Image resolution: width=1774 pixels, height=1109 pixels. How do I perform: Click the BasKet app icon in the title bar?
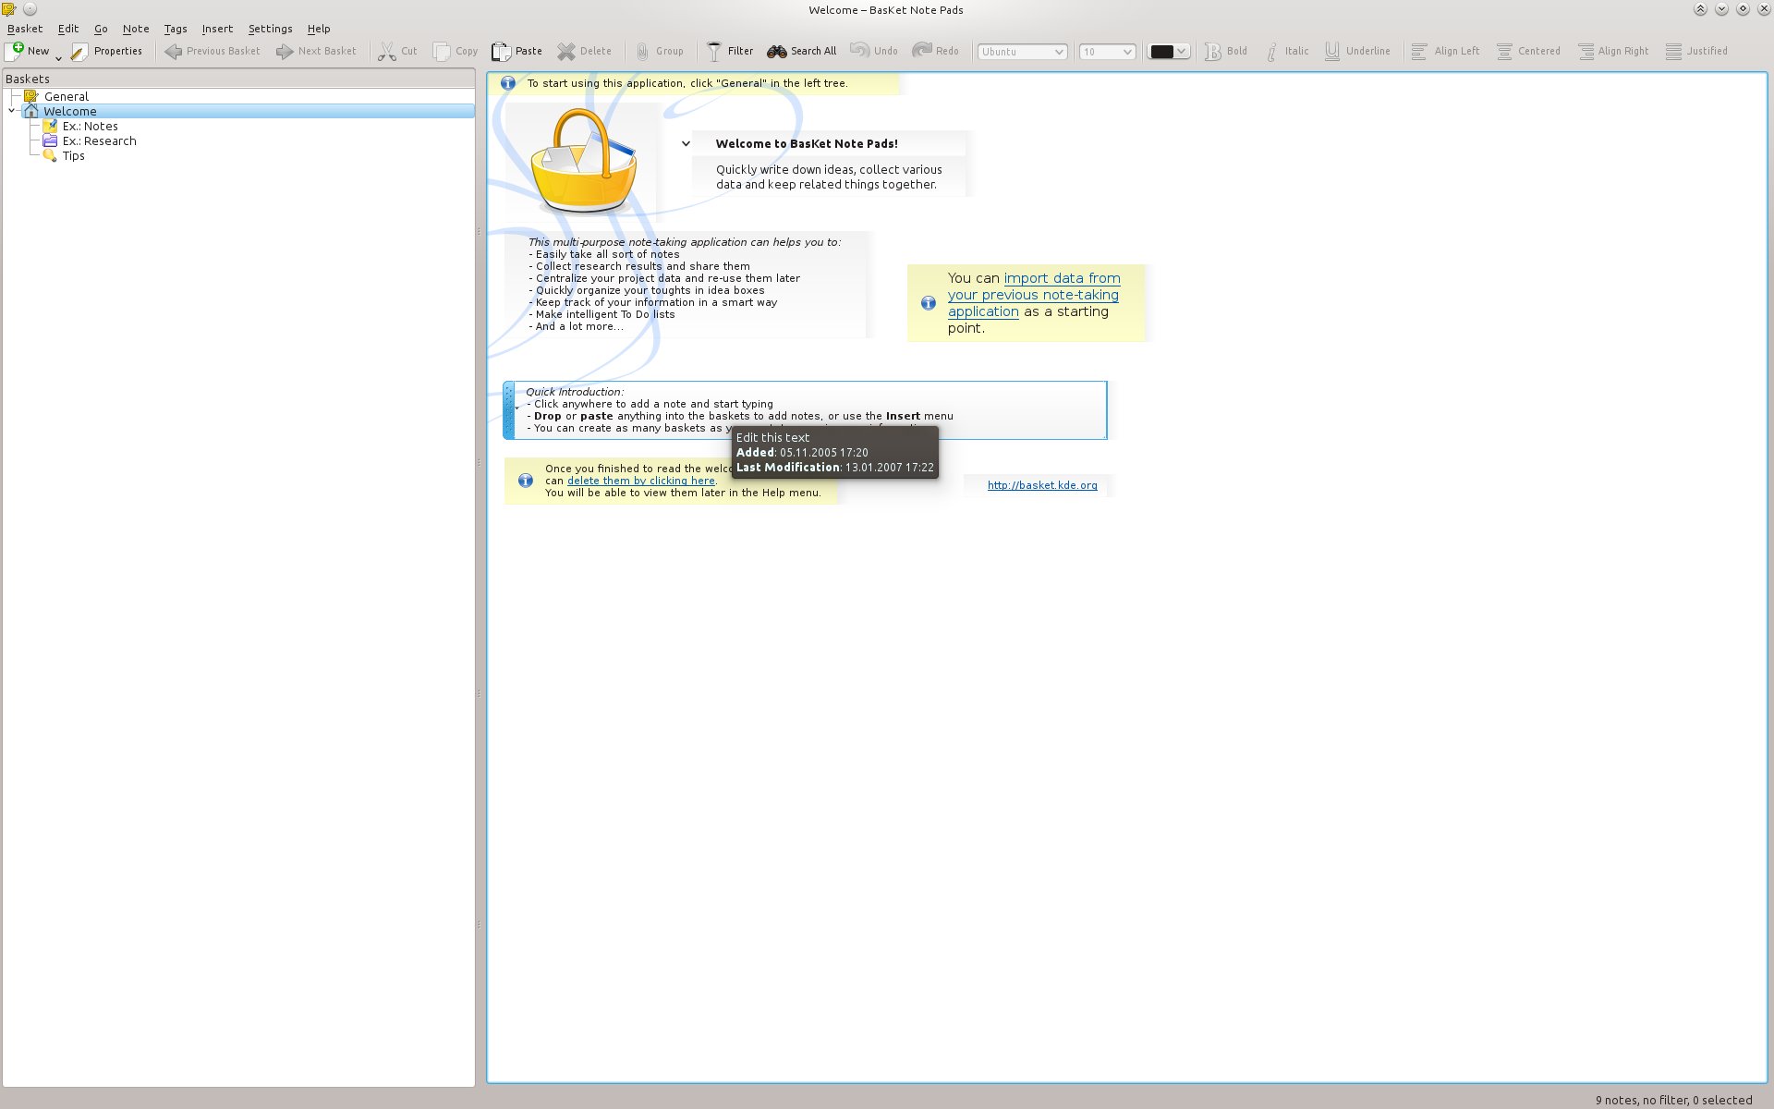pos(9,9)
